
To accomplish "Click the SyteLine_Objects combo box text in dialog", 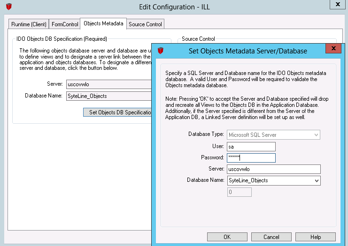I will [268, 180].
